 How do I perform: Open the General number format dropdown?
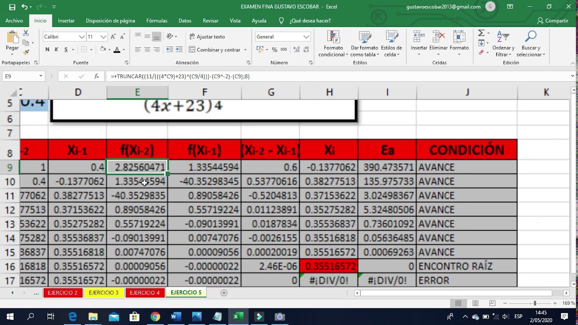(x=307, y=37)
